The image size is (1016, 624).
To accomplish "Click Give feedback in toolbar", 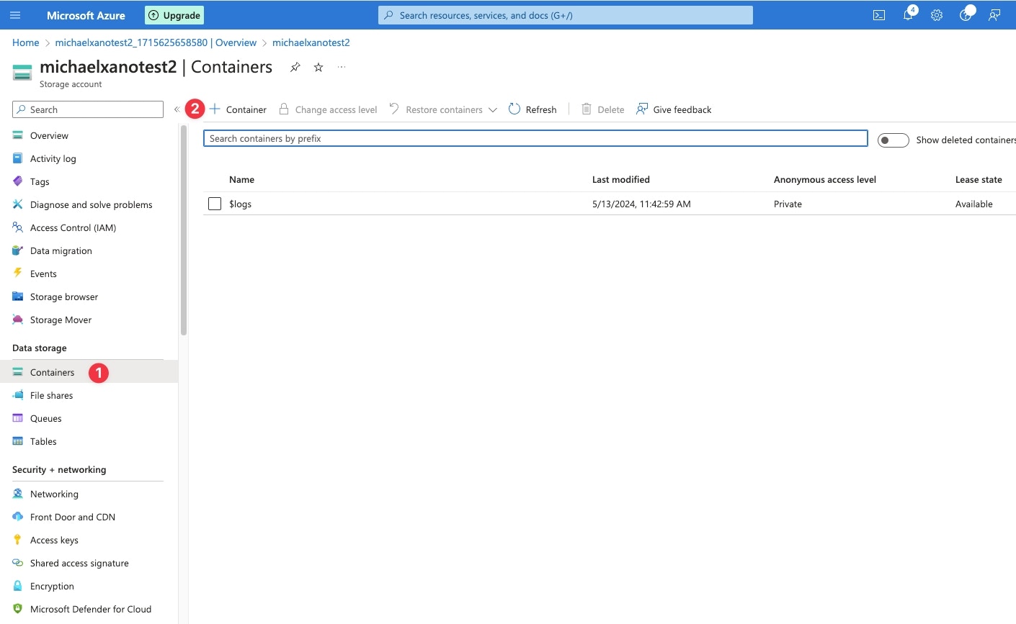I will 674,109.
